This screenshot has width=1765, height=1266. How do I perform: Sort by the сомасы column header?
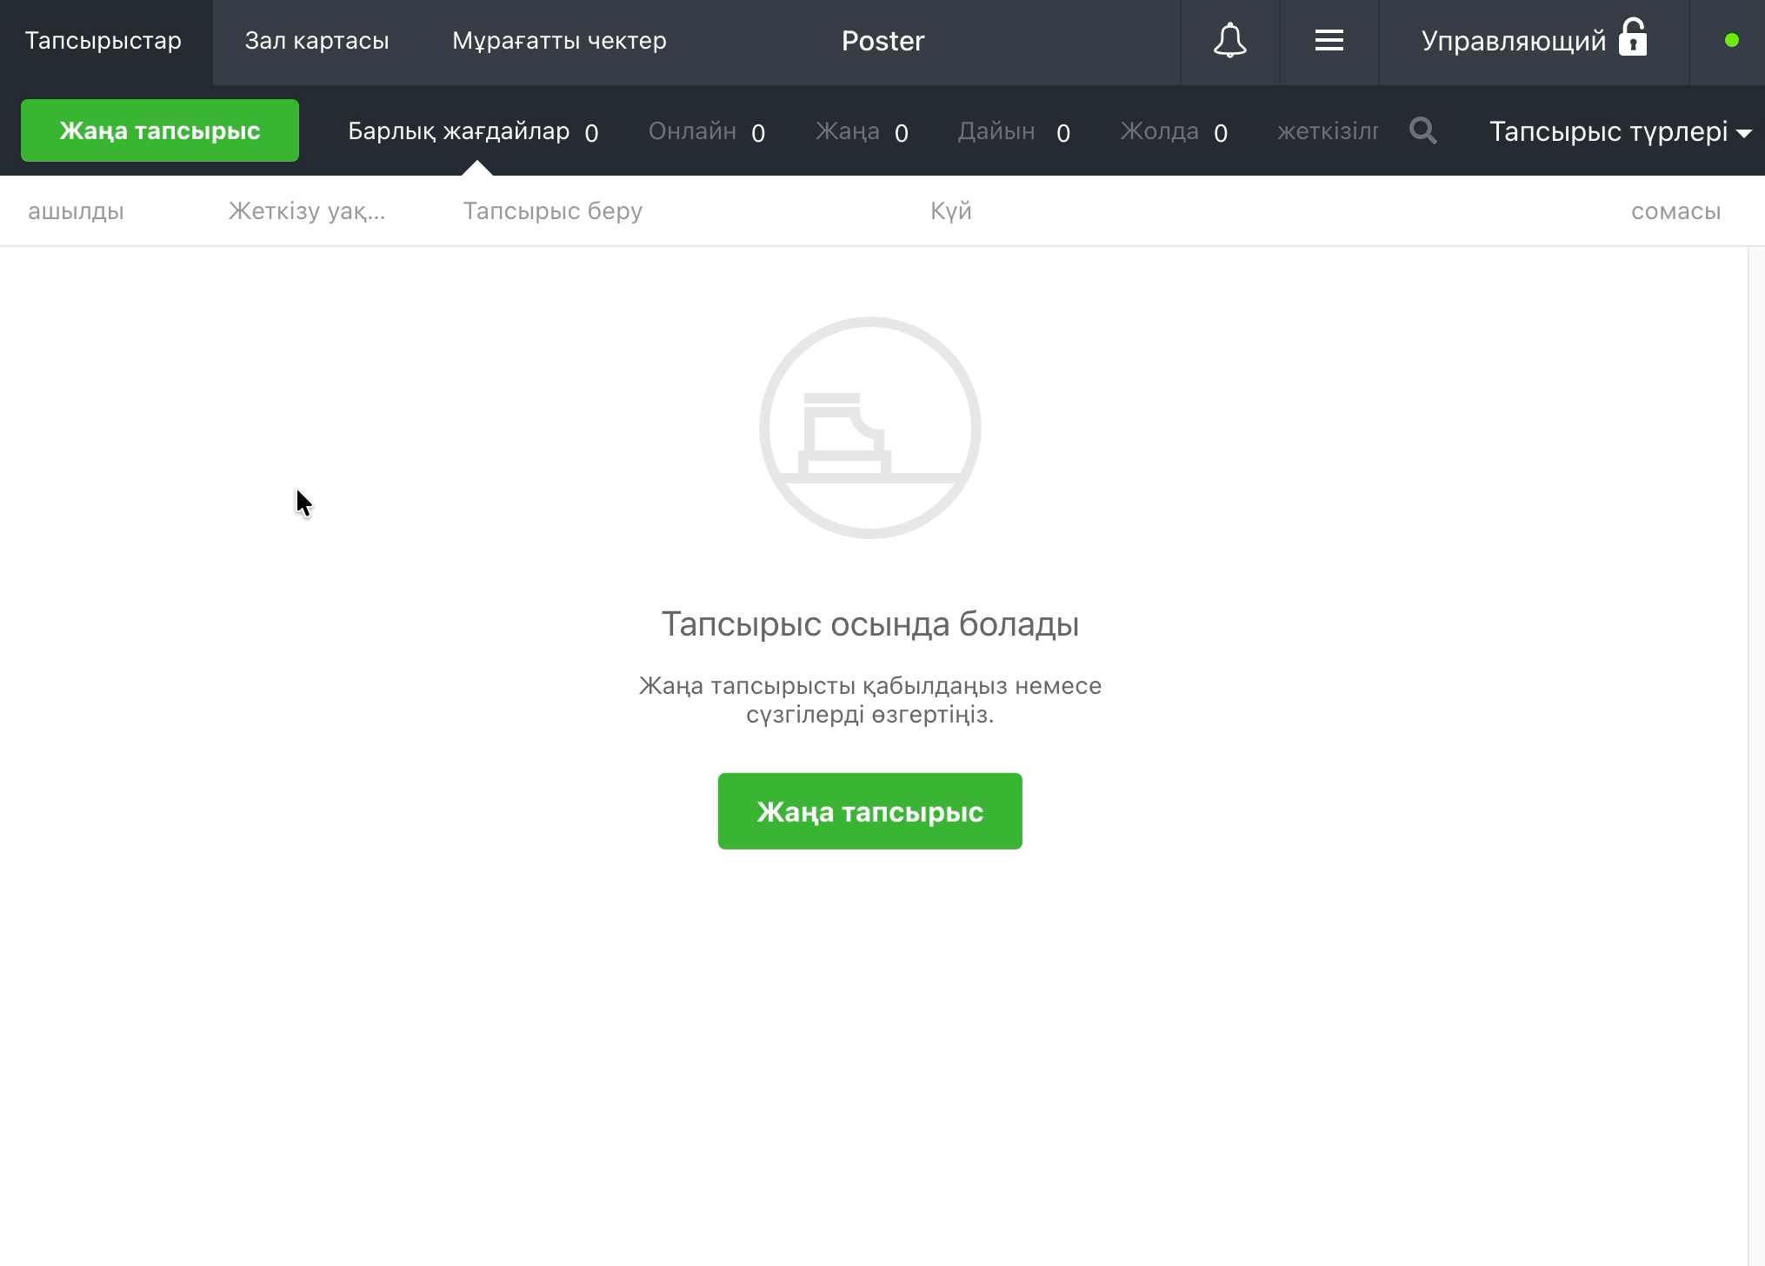pyautogui.click(x=1675, y=211)
